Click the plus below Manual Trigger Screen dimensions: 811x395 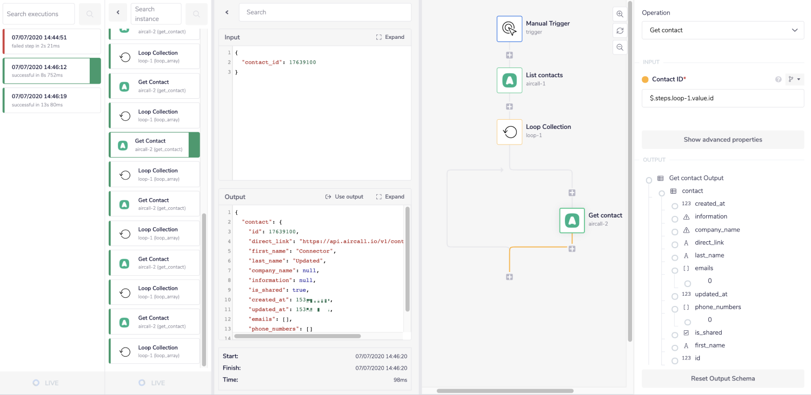(509, 55)
